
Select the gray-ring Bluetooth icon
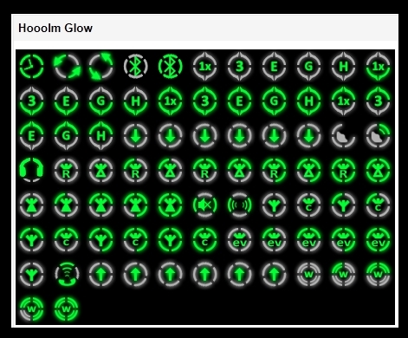point(136,67)
